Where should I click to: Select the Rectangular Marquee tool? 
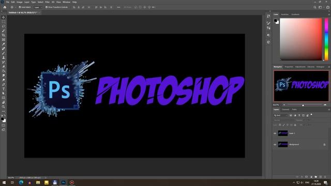click(x=4, y=22)
